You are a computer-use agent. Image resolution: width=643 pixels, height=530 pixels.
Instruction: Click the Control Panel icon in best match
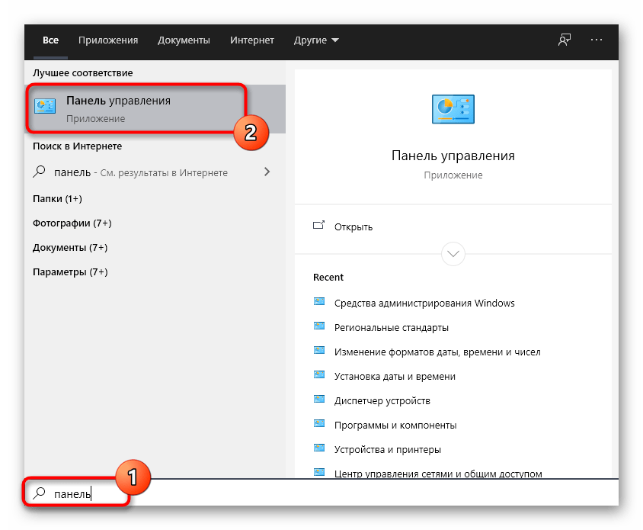46,107
